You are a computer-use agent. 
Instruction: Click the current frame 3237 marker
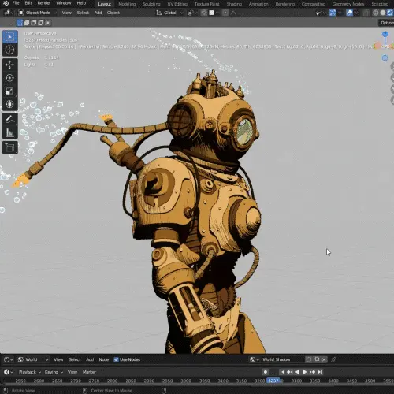273,381
